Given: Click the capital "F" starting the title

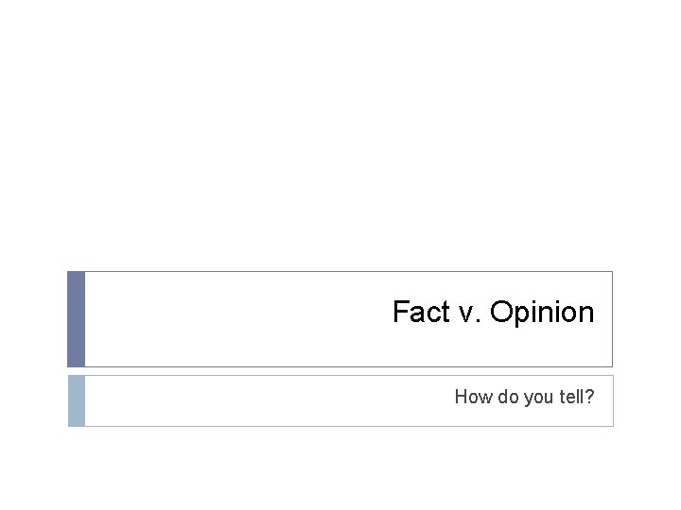Looking at the screenshot, I should pyautogui.click(x=400, y=313).
